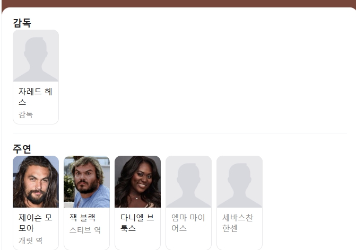Click the director name 자레드 헤스
This screenshot has width=356, height=250.
(36, 96)
